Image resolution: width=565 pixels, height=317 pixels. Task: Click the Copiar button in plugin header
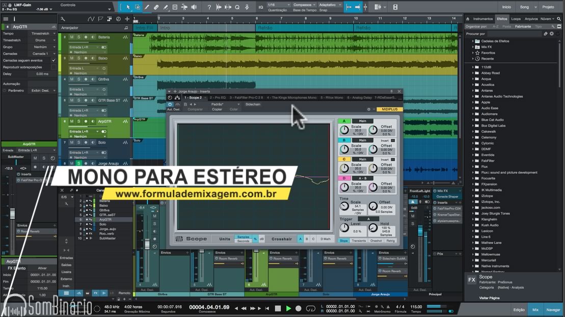pos(217,109)
